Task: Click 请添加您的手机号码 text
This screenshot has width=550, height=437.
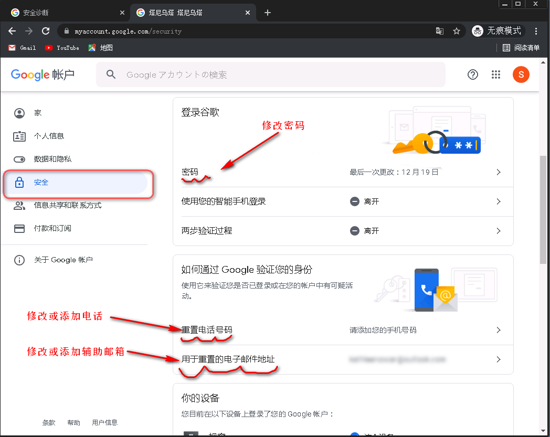Action: 383,330
